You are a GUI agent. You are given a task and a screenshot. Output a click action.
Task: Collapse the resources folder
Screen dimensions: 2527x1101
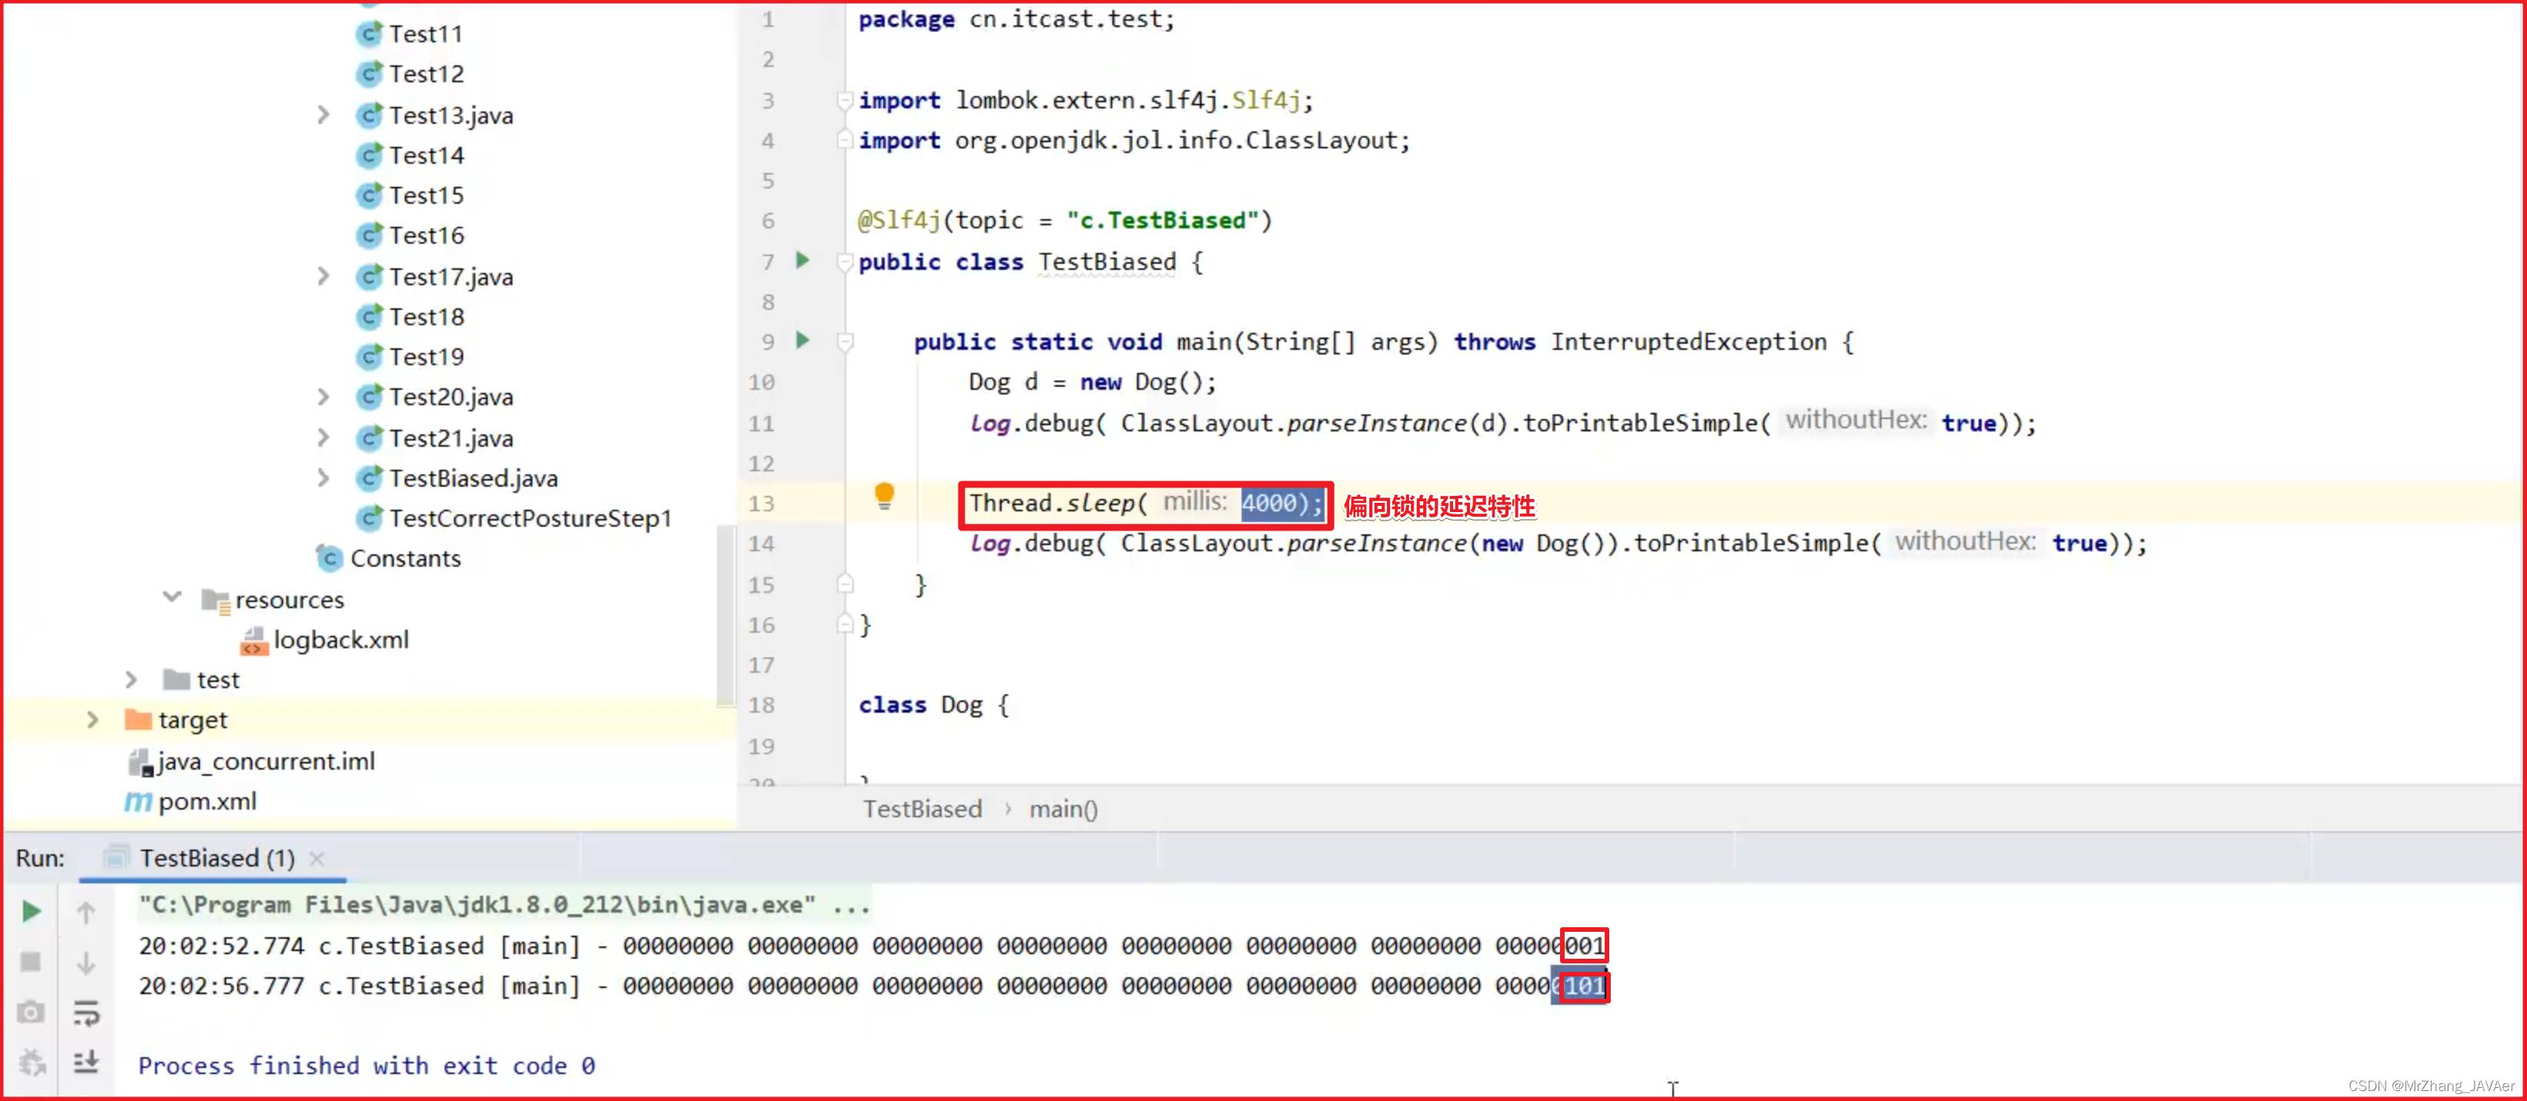172,598
